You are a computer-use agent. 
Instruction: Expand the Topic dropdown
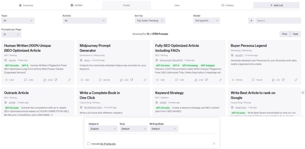coord(18,21)
